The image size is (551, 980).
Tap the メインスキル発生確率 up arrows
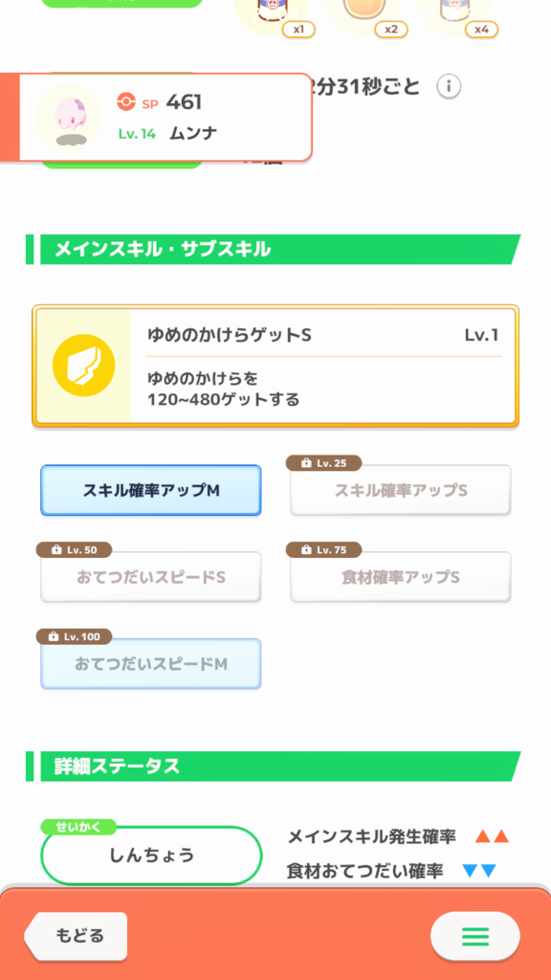pyautogui.click(x=493, y=836)
